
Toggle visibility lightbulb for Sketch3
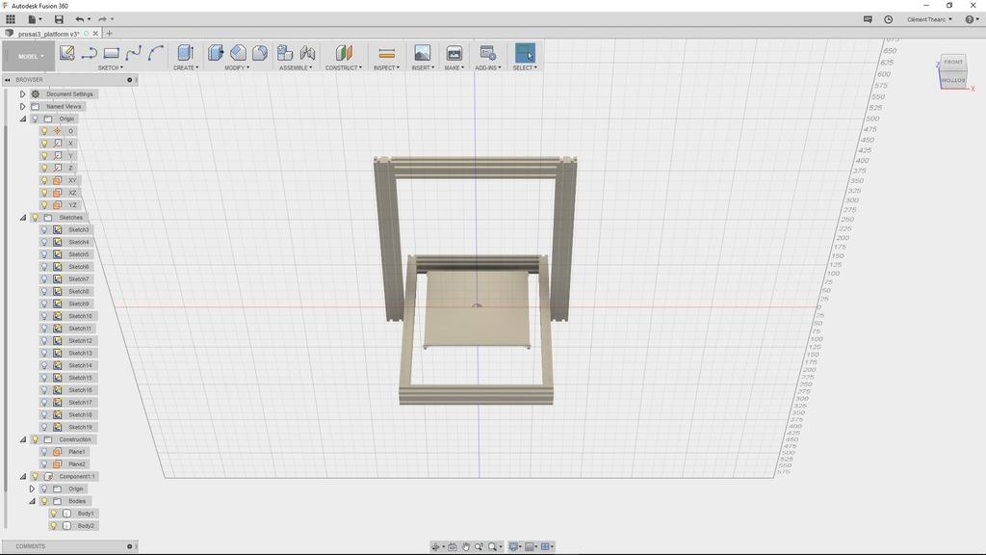44,230
